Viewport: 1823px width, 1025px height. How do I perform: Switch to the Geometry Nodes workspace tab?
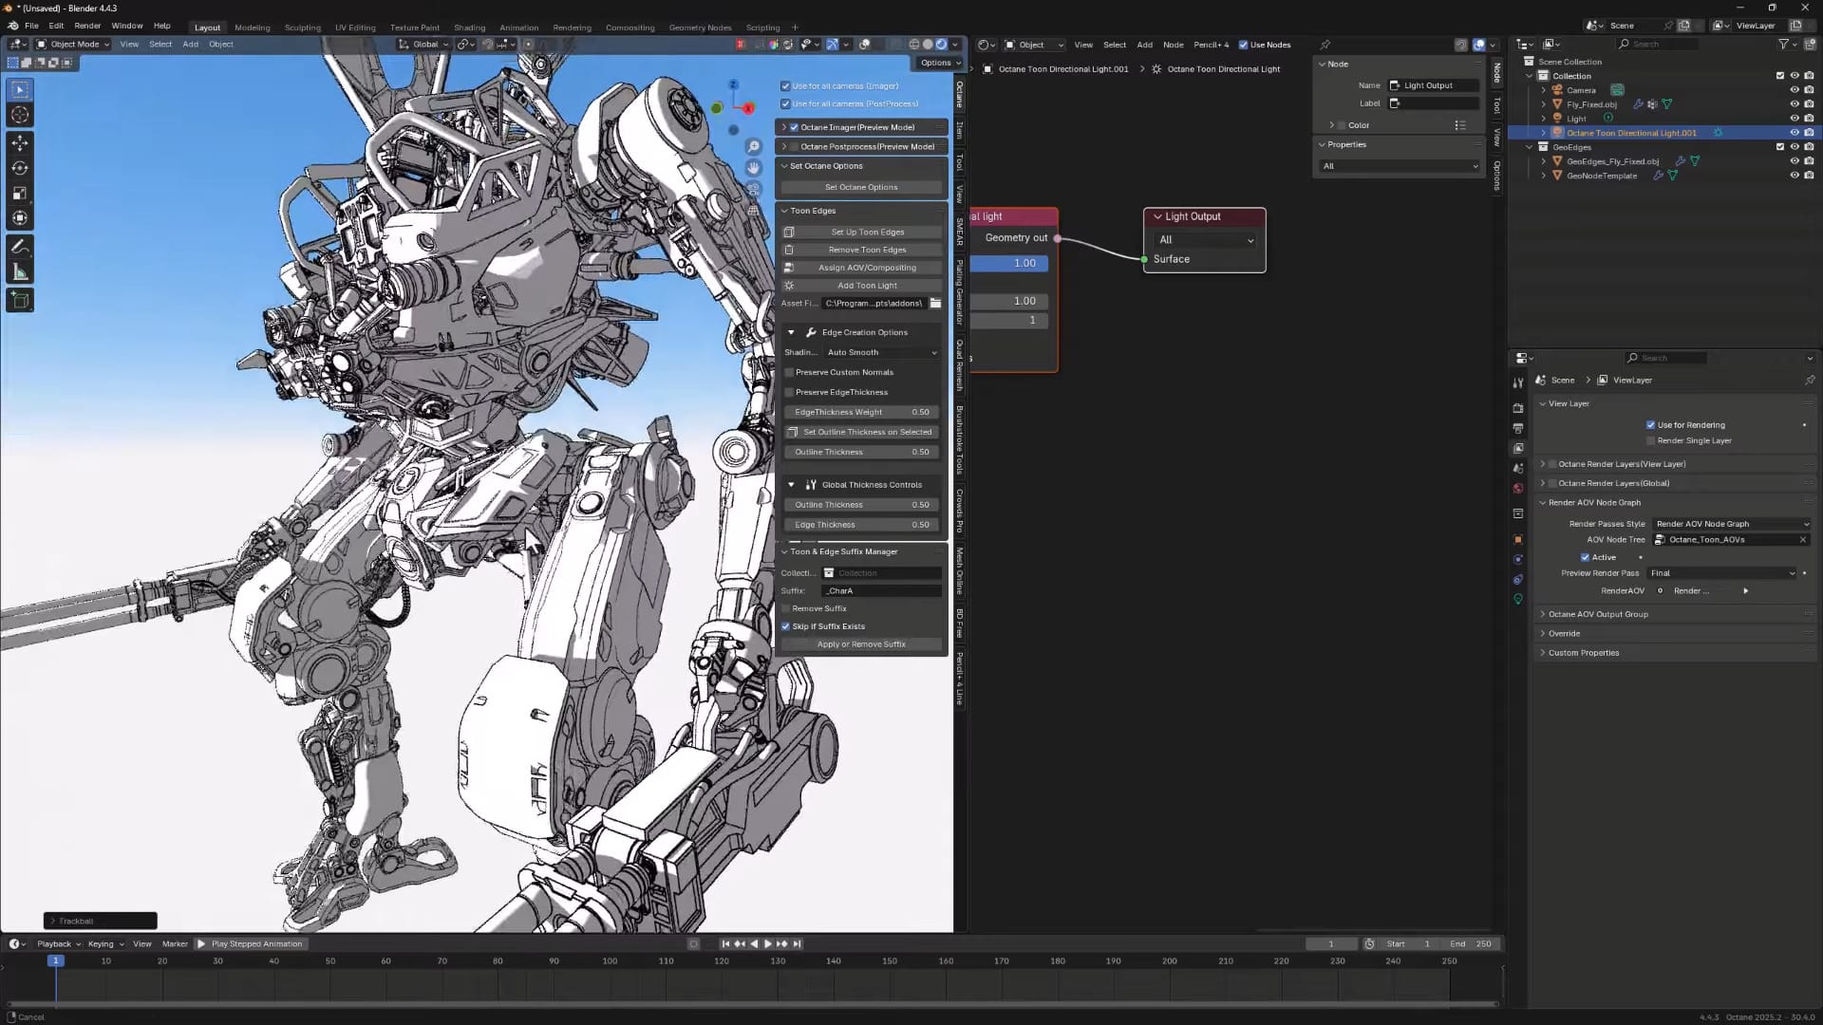coord(700,27)
